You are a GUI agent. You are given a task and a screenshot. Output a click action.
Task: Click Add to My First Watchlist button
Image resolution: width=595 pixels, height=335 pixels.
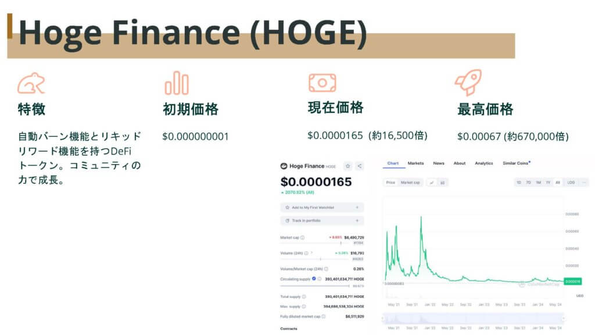(x=322, y=208)
